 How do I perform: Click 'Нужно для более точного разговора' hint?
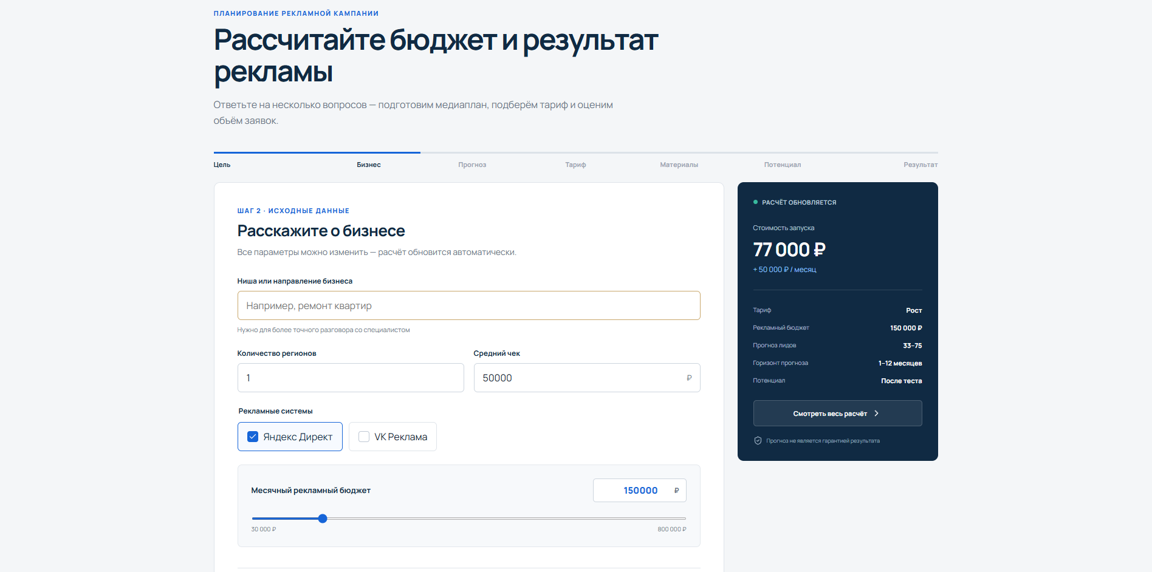(x=323, y=330)
